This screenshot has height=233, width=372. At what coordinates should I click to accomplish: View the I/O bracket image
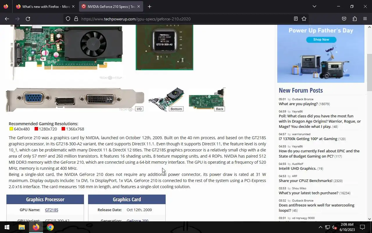coord(75,100)
